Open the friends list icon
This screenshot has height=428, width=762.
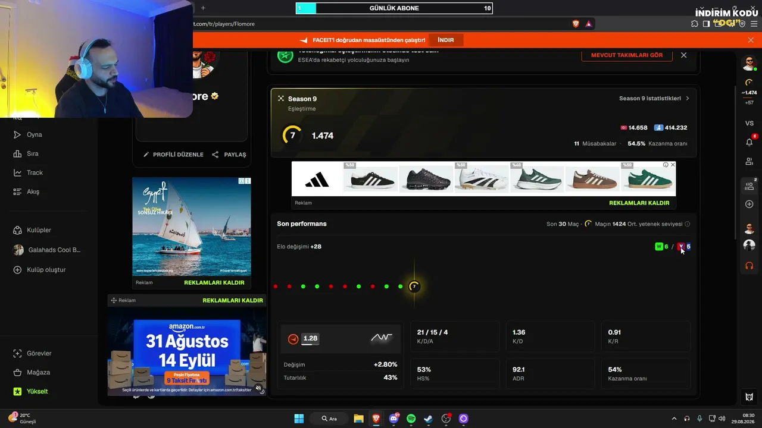749,161
